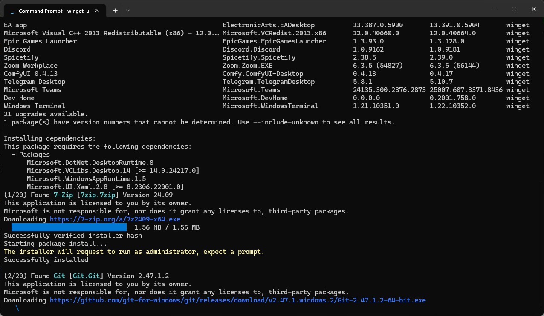Screen dimensions: 544x316
Task: Click the "1.56 MB / 1.56 MB" download size
Action: tap(167, 227)
